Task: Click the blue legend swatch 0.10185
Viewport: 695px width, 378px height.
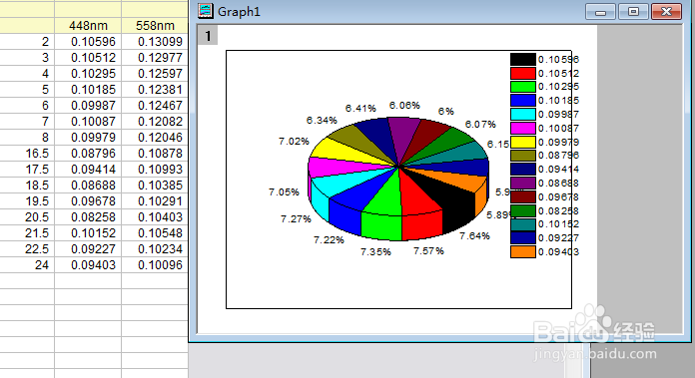Action: point(523,101)
